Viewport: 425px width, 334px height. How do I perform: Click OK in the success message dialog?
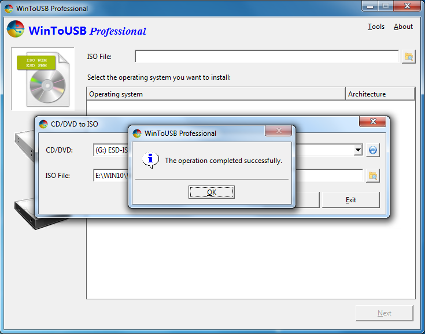pyautogui.click(x=212, y=192)
